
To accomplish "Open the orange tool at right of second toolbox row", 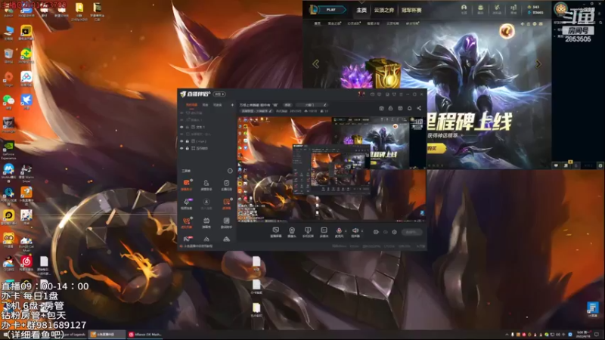I will click(226, 203).
